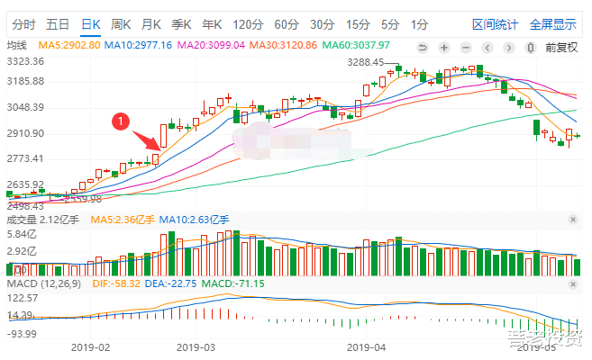Zoom out chart with minus icon
This screenshot has width=592, height=360.
pyautogui.click(x=466, y=48)
